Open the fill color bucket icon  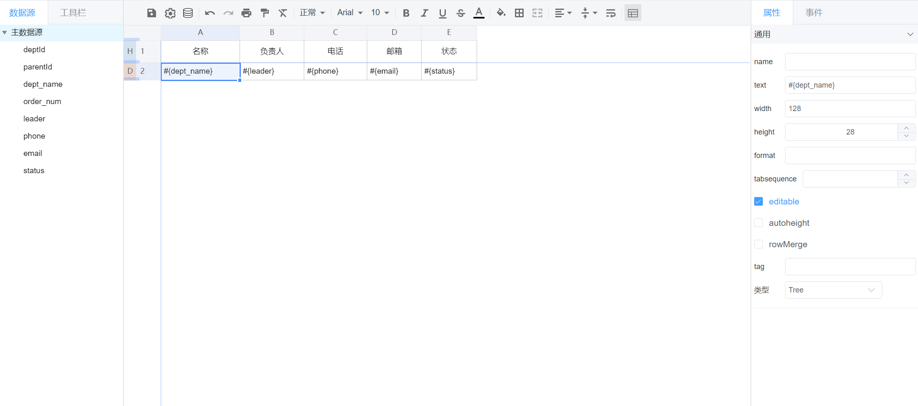501,13
